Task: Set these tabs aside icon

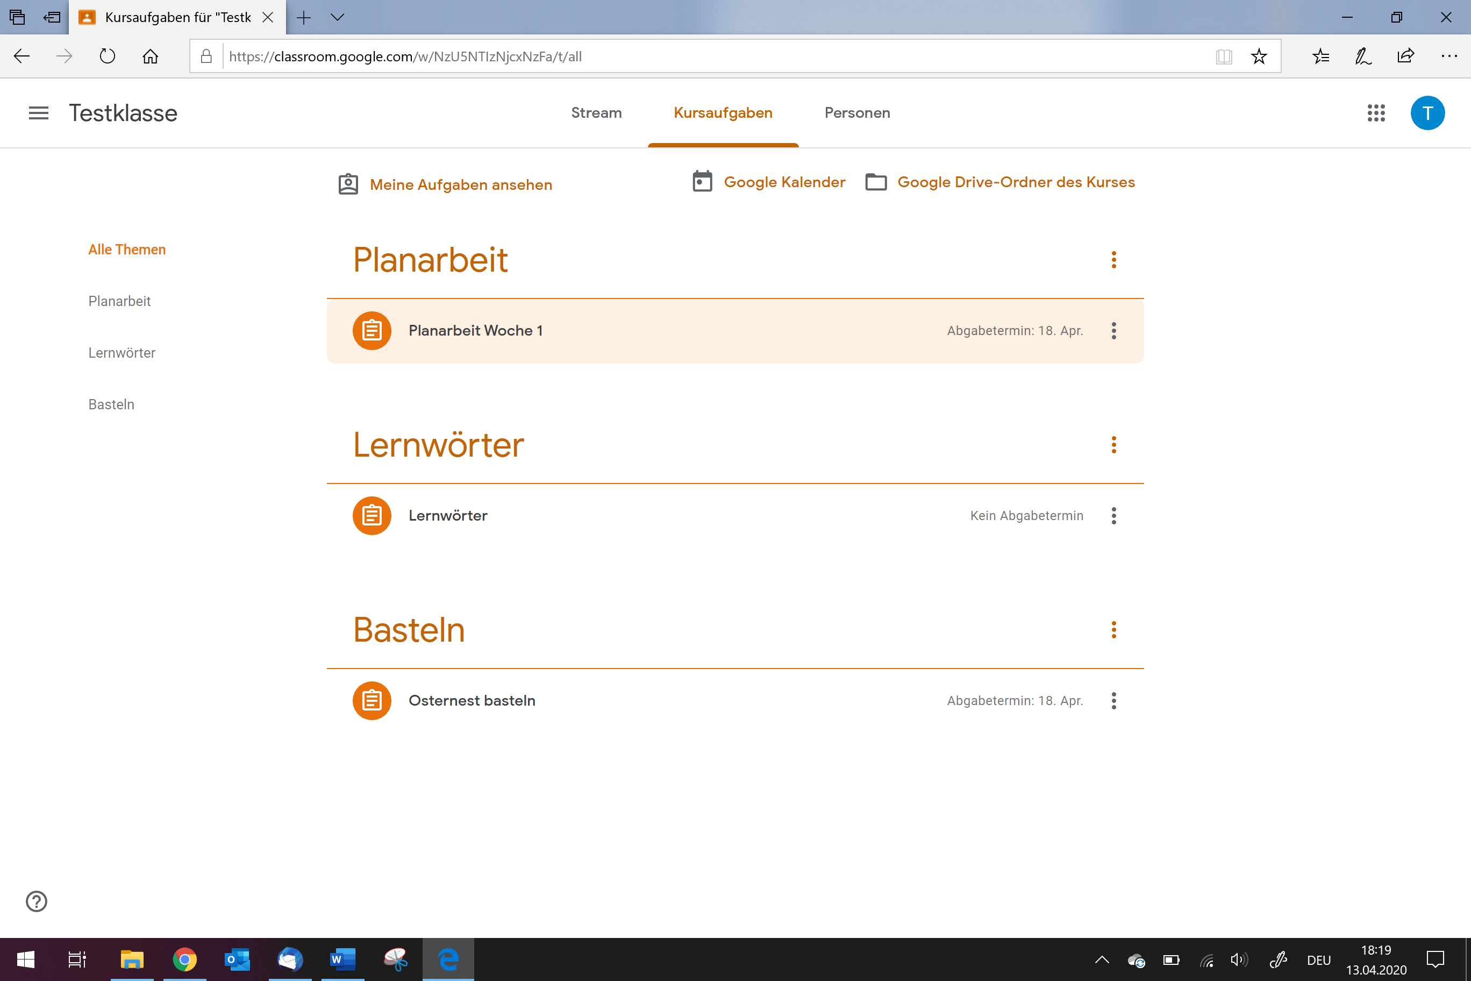Action: click(x=52, y=18)
